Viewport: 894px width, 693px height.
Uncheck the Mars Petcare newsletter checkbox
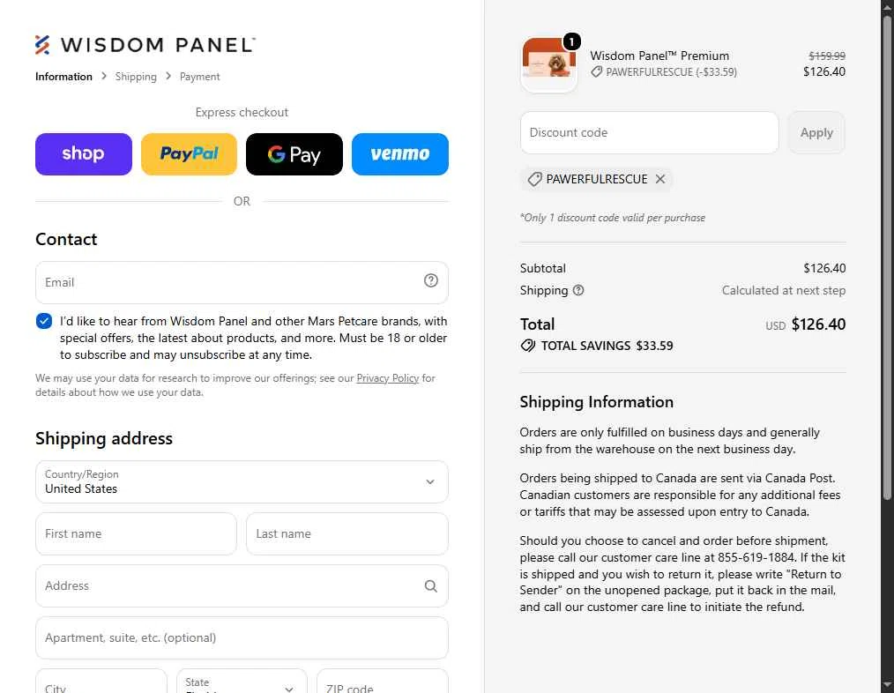(44, 321)
